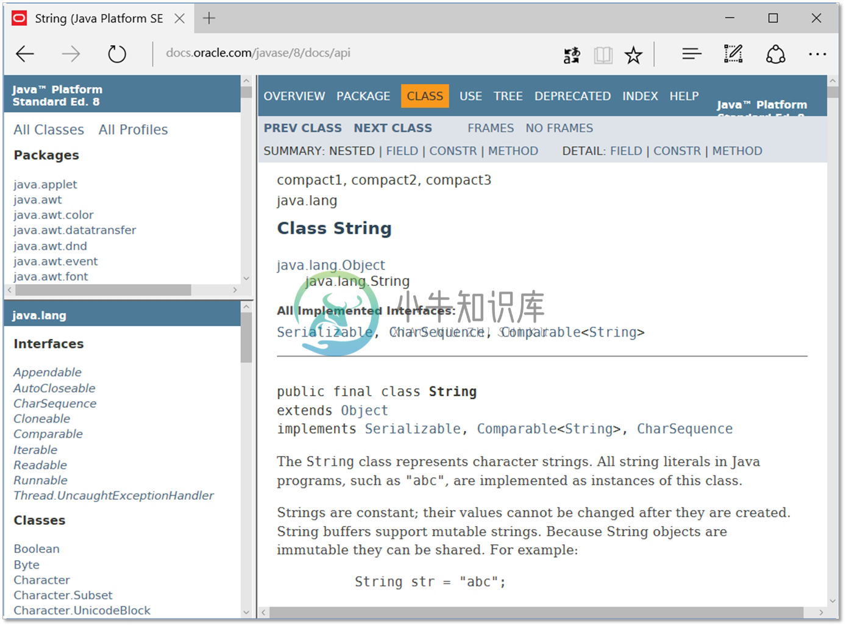Jump to summary CONSTR section

click(x=453, y=151)
